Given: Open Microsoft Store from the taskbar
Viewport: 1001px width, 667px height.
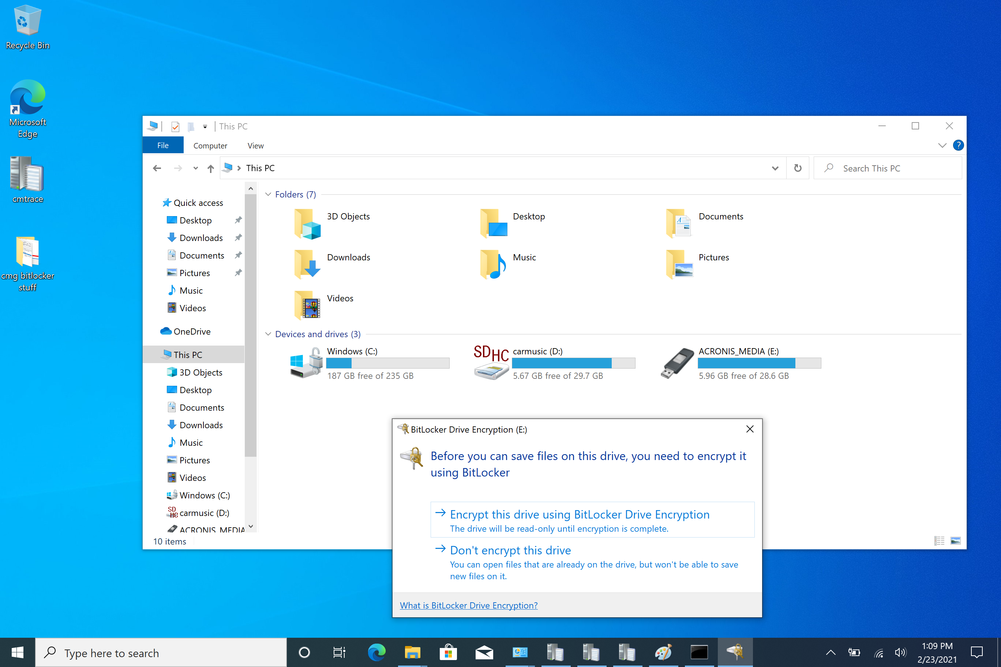Looking at the screenshot, I should tap(448, 652).
